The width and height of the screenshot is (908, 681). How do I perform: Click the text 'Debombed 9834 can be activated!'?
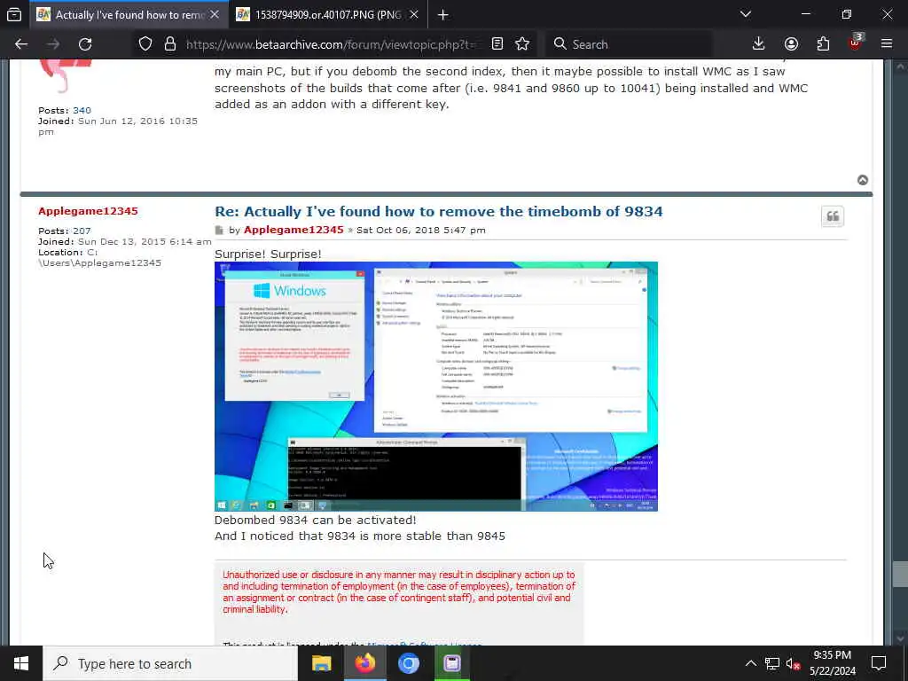tap(315, 520)
